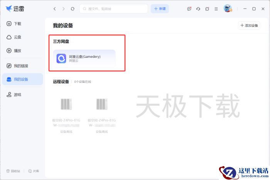Open the 云盘 section in sidebar
The height and width of the screenshot is (180, 270).
tap(14, 37)
